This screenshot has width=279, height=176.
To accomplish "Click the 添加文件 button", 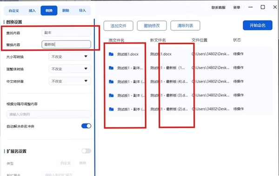I will 118,26.
